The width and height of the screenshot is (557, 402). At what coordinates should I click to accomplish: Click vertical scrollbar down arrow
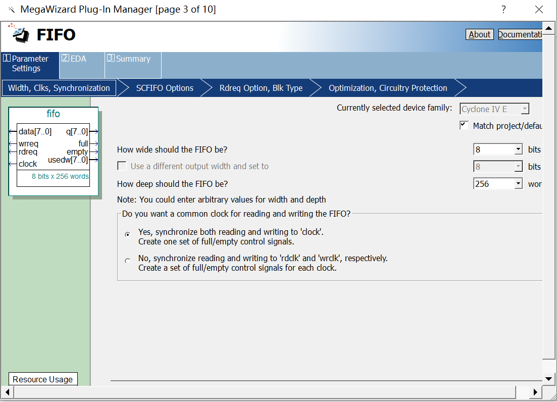(x=548, y=379)
